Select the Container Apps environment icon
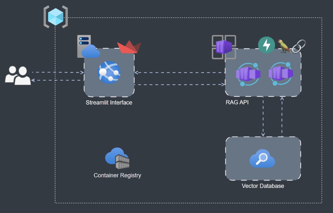 pyautogui.click(x=224, y=47)
